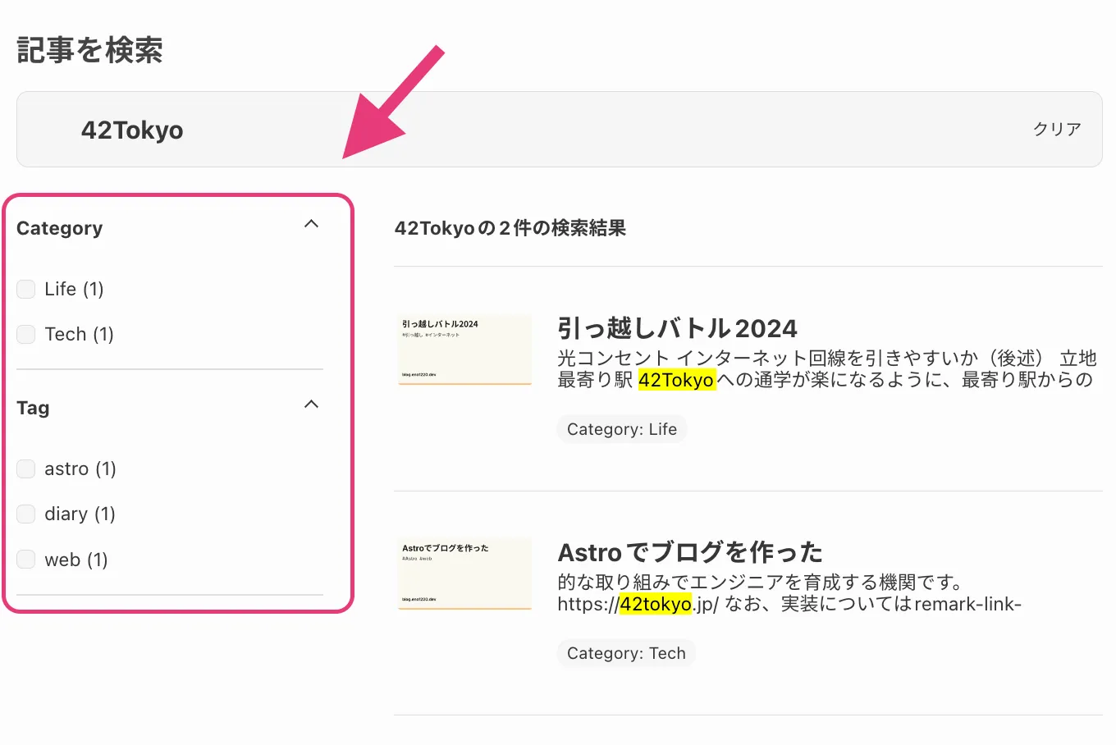Click highlighted 42tokyo in the URL excerpt
Image resolution: width=1116 pixels, height=745 pixels.
click(655, 605)
